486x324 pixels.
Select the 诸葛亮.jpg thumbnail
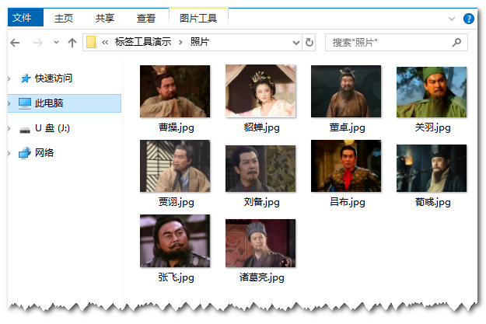click(x=260, y=243)
